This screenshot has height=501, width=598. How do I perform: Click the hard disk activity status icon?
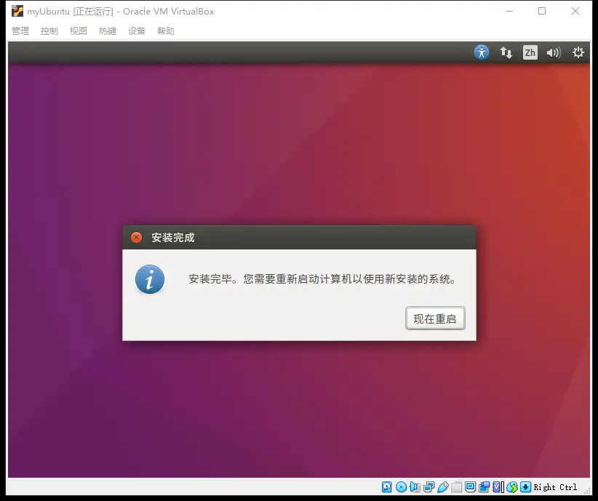(x=387, y=487)
